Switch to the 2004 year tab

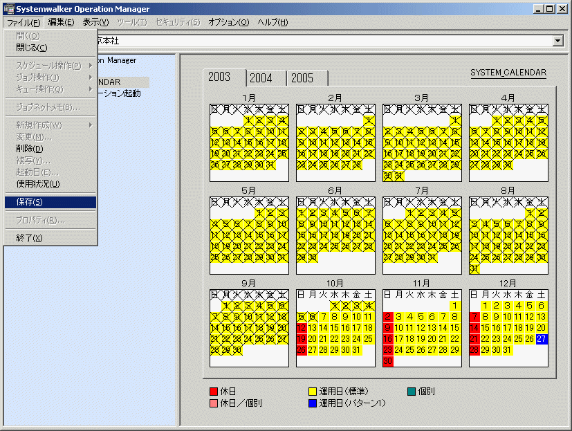266,77
